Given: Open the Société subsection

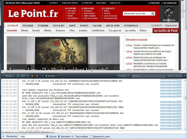Looking at the screenshot, I should pos(36,30).
